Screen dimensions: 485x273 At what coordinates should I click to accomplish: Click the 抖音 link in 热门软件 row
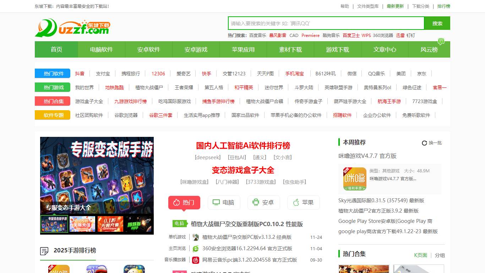[80, 73]
